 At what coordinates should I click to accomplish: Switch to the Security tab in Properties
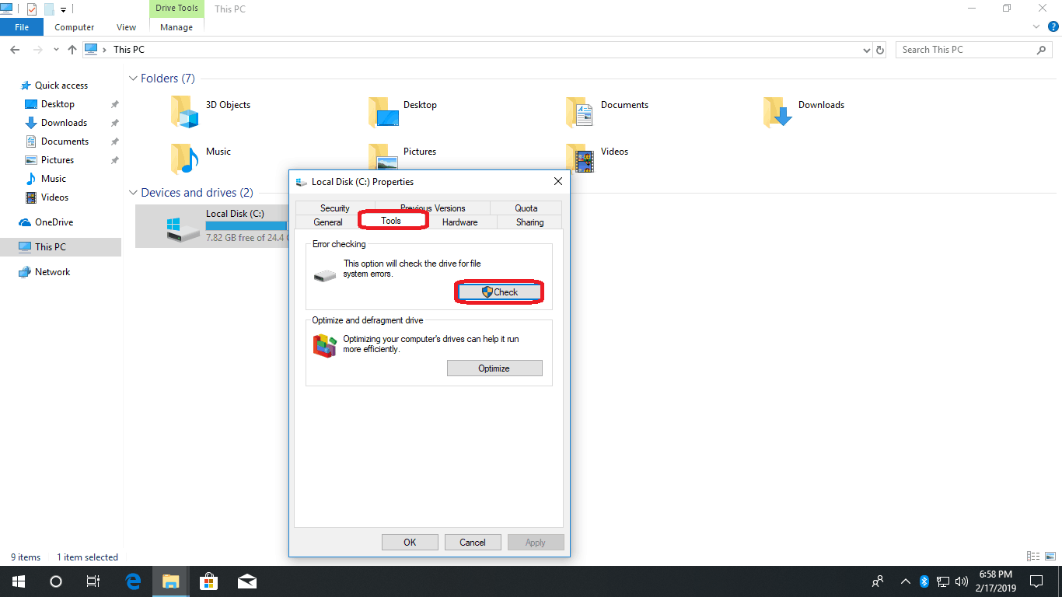pos(335,208)
